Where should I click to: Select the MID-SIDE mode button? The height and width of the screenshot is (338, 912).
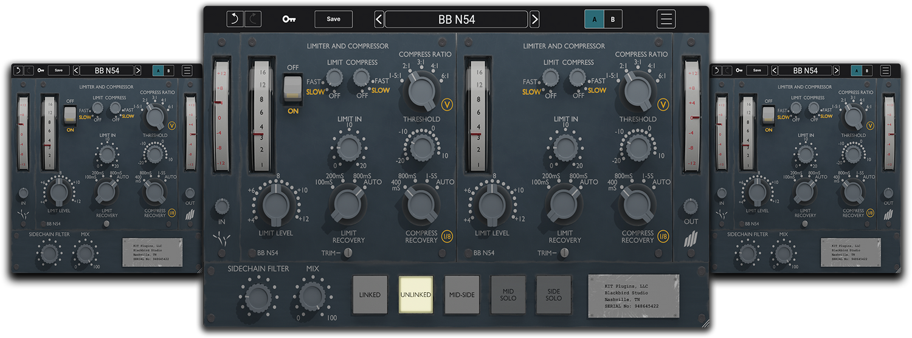(x=462, y=295)
